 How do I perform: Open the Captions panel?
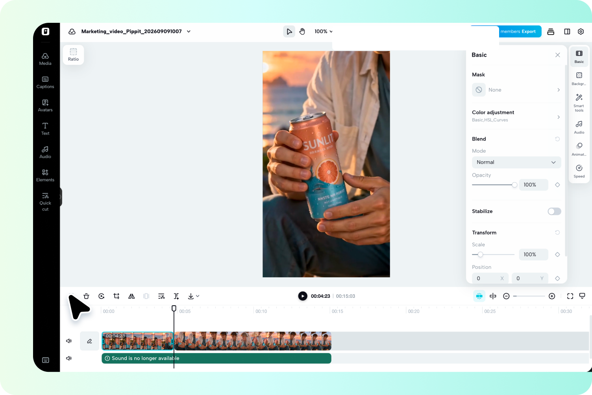pos(45,82)
